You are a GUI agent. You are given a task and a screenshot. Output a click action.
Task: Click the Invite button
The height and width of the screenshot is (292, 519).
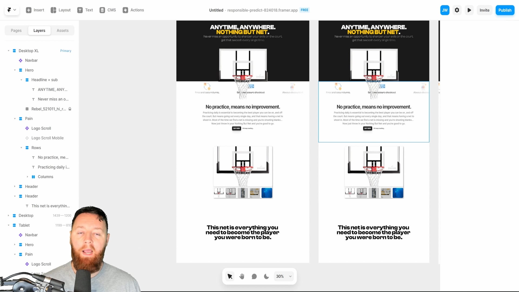pos(484,10)
